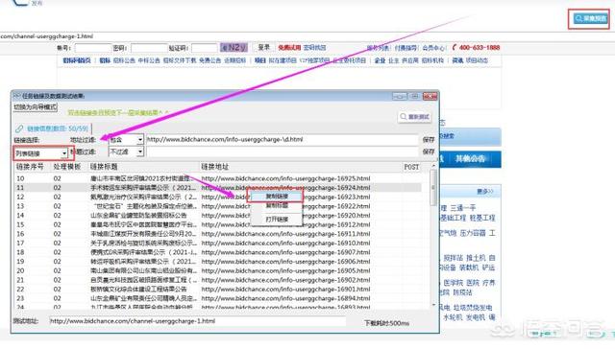The image size is (615, 349).
Task: Click 保存 beside the address filter field
Action: tap(429, 140)
